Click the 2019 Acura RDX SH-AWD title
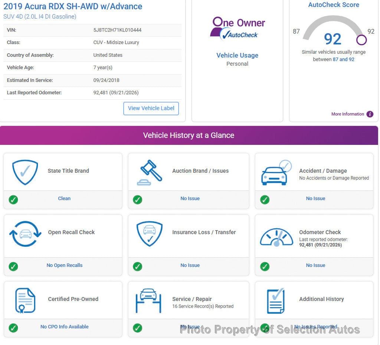 (x=73, y=6)
